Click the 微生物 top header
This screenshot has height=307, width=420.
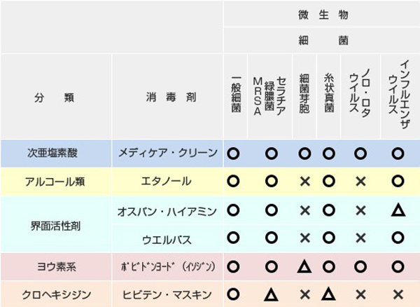pos(323,15)
